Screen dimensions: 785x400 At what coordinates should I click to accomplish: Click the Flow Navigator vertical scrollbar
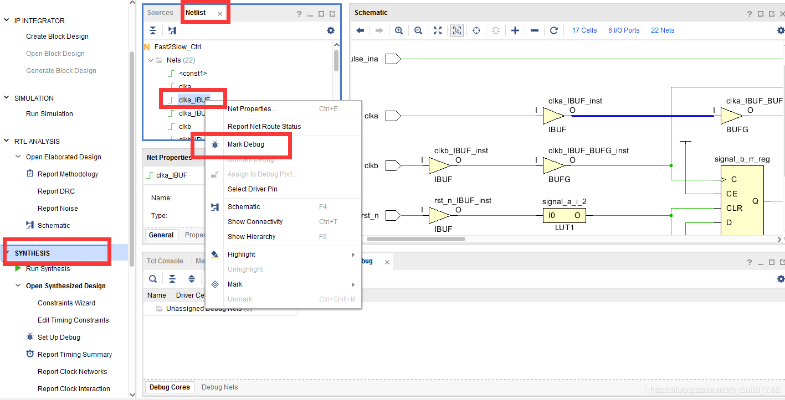tap(131, 159)
